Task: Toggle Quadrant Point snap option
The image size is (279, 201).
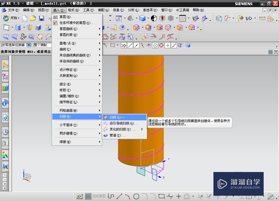Action: 161,45
